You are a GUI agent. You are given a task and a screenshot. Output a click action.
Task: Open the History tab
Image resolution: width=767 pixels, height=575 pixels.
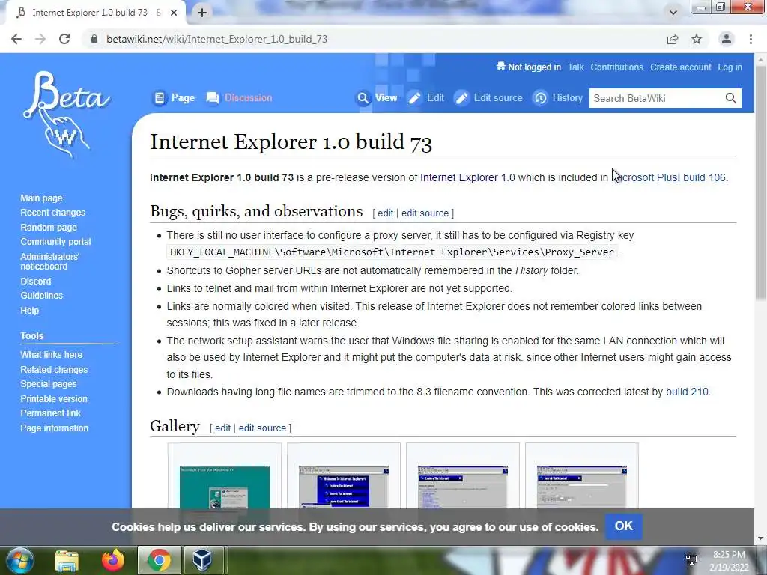click(x=558, y=98)
